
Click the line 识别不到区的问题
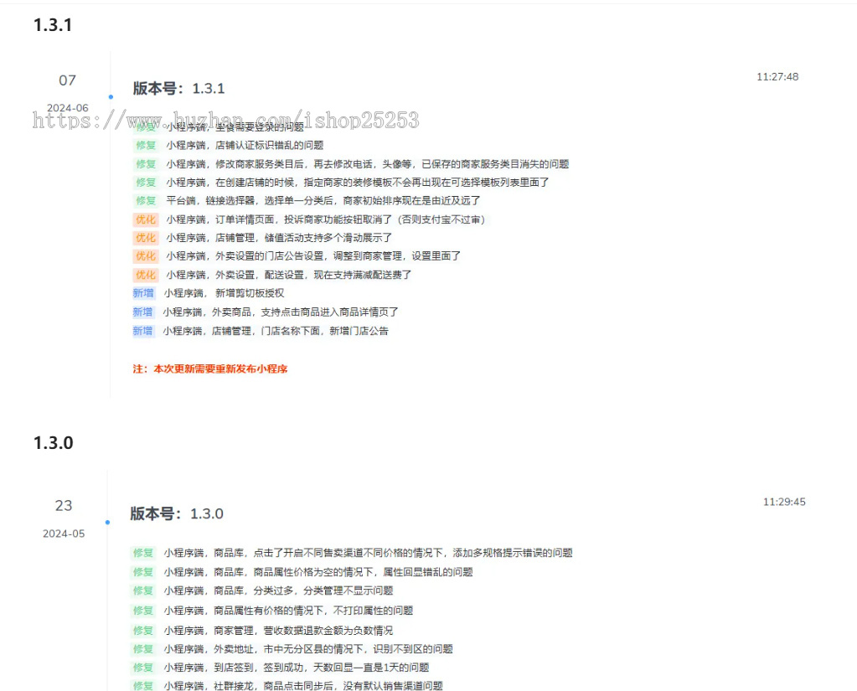click(x=308, y=649)
